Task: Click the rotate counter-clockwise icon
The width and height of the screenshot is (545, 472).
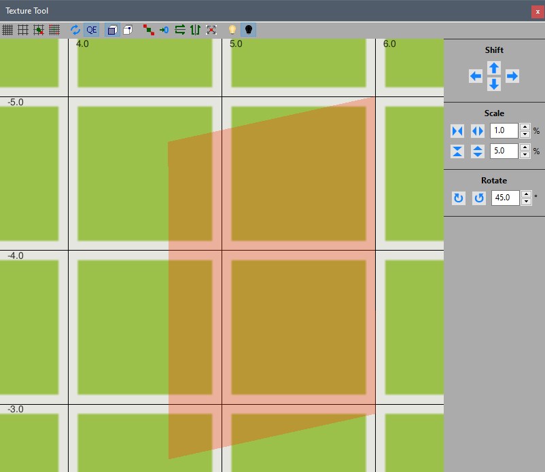Action: click(x=479, y=198)
